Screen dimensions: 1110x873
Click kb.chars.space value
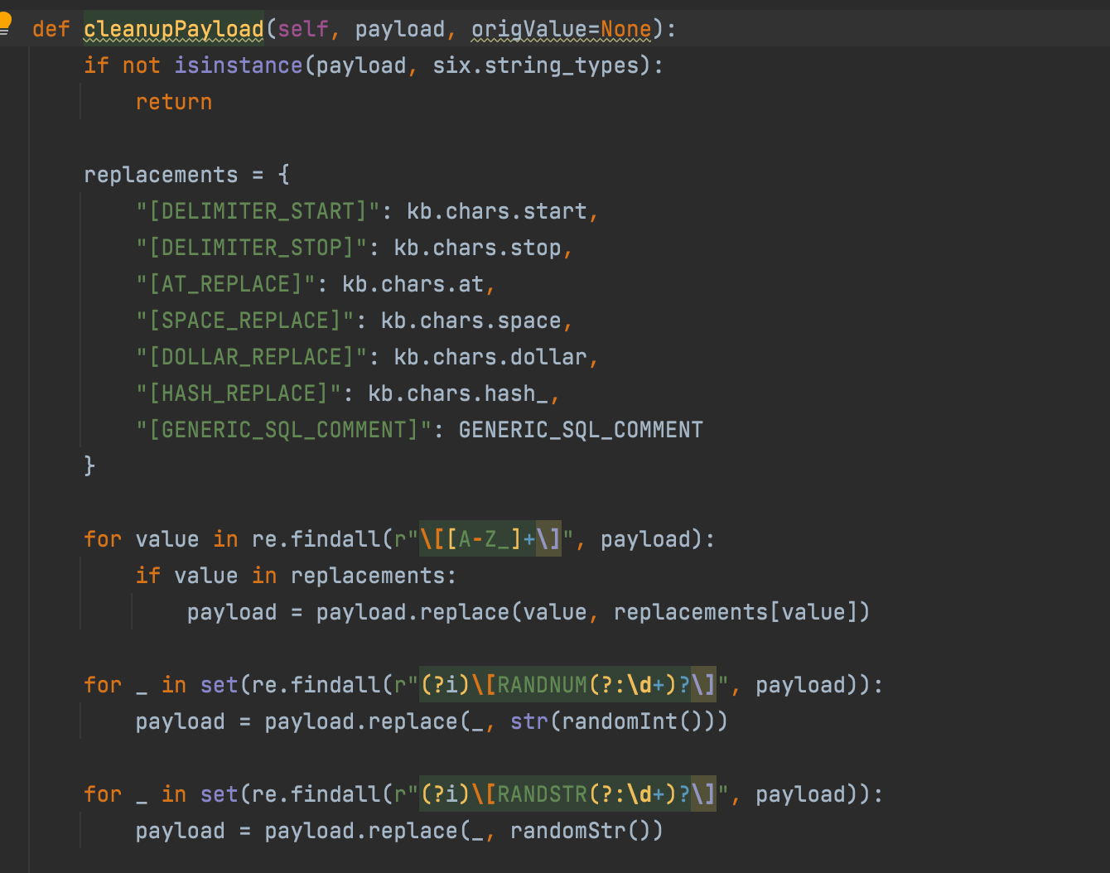point(471,321)
